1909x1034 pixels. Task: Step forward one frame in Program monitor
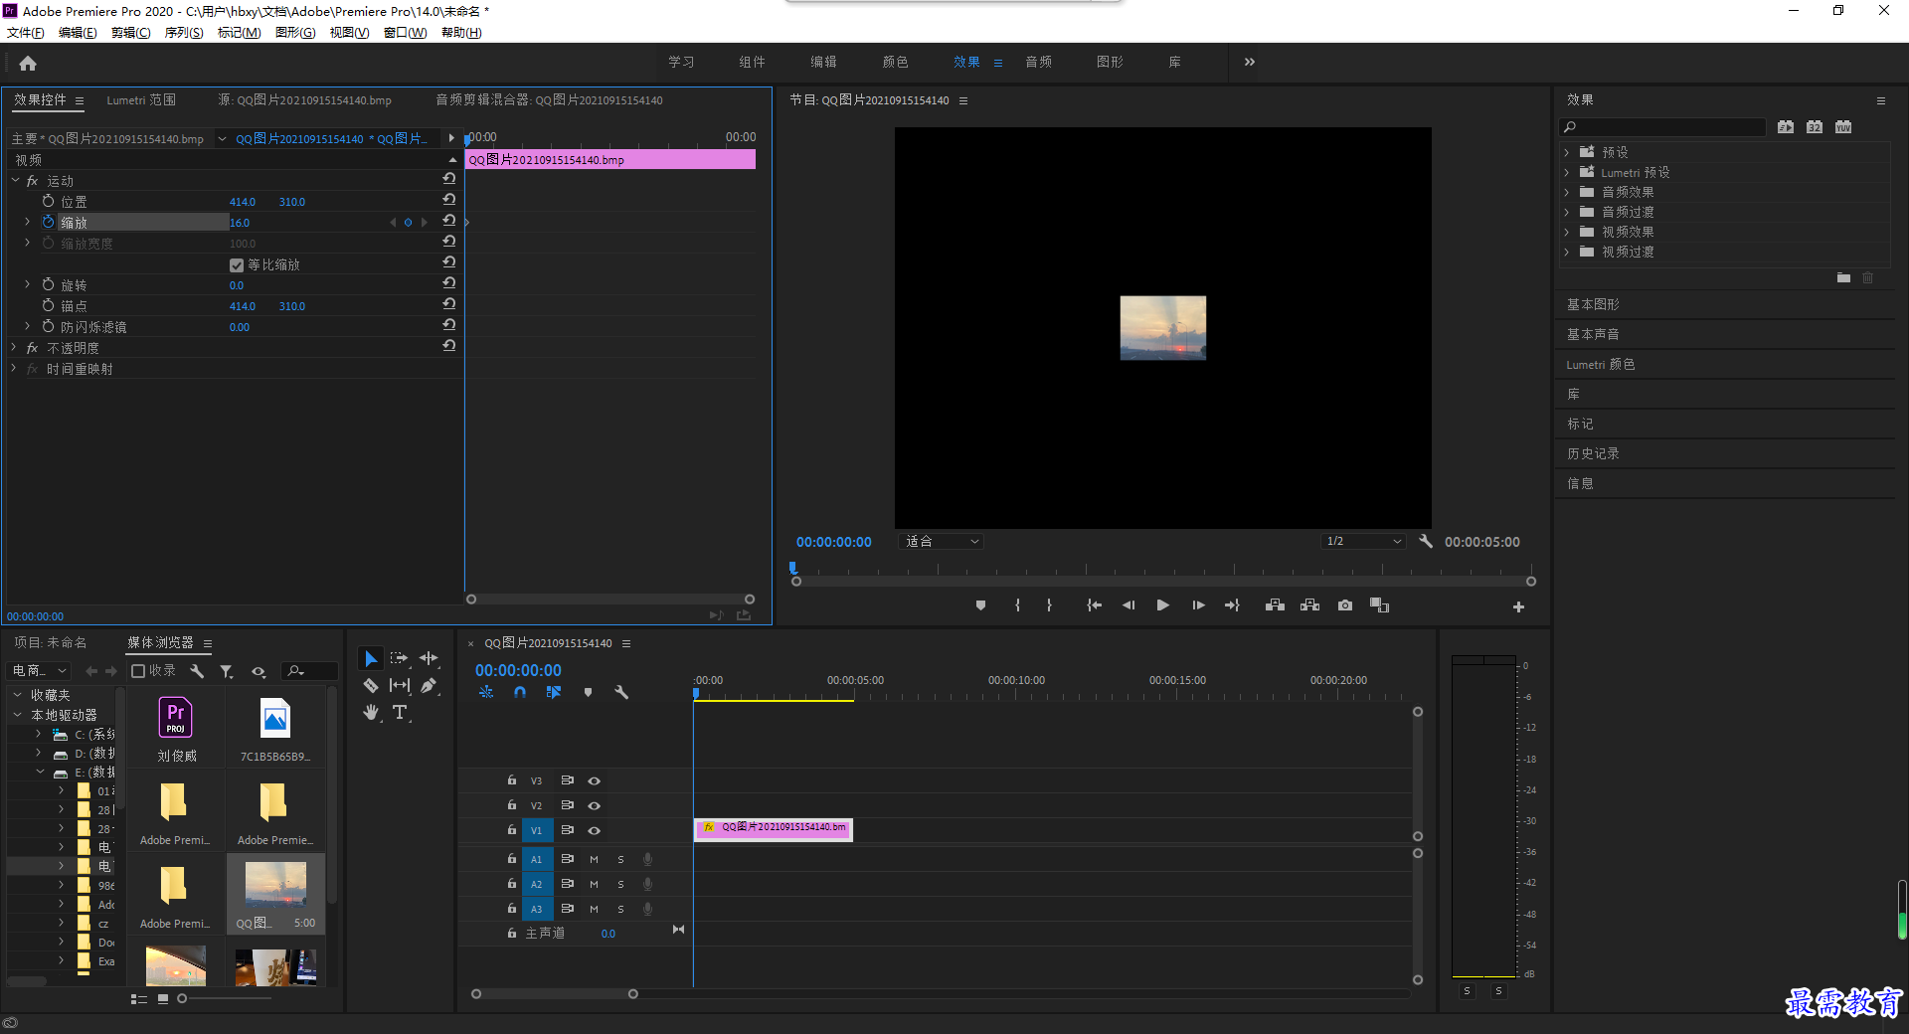click(x=1198, y=605)
